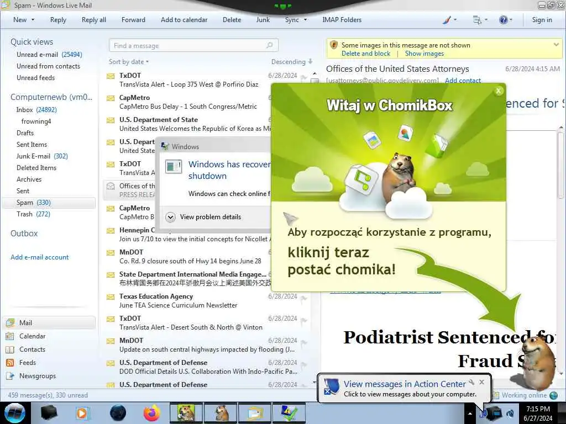
Task: Click the Newsgroups shortcut icon
Action: (x=10, y=376)
